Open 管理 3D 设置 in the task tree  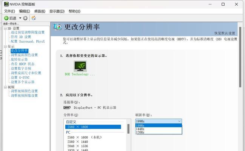21,37
